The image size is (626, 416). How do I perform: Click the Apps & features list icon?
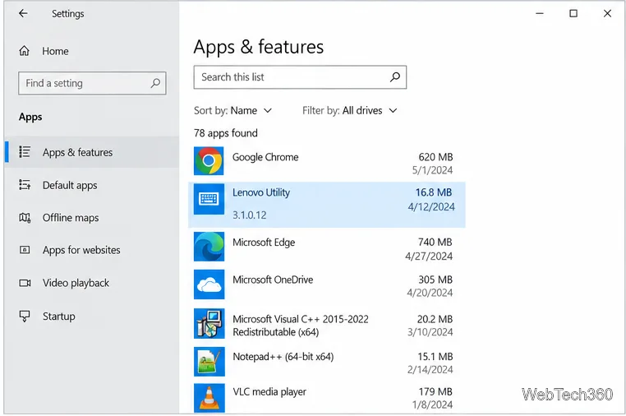(x=25, y=152)
